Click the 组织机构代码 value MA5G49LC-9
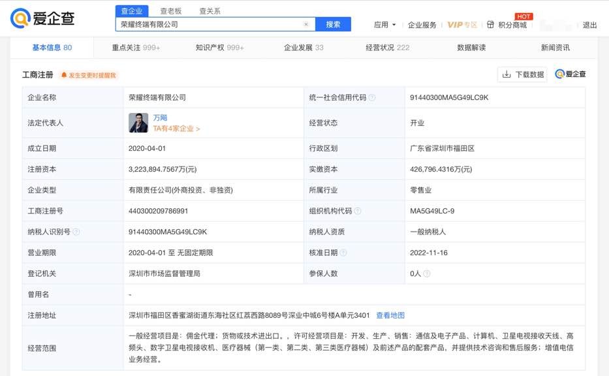 click(432, 211)
